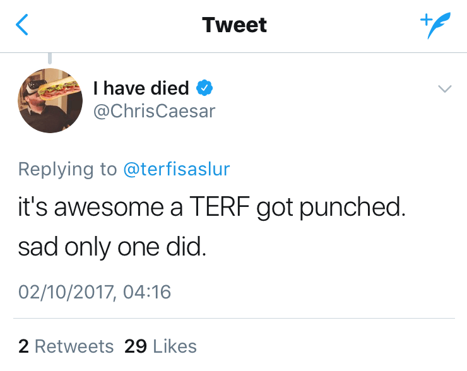467x371 pixels.
Task: Click the "sad only one did." line
Action: (112, 247)
